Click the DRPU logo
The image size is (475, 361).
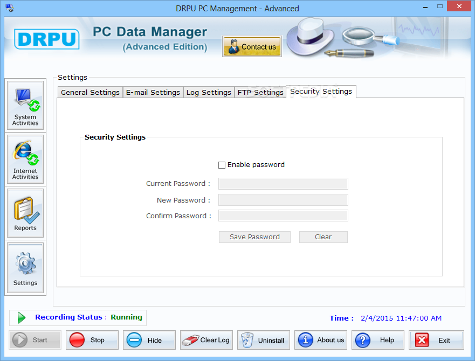(x=47, y=39)
